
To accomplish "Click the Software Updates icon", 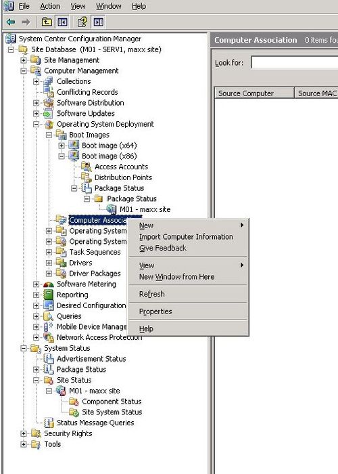I will (48, 113).
